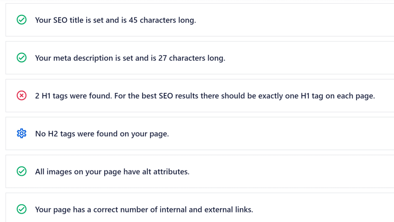Image resolution: width=394 pixels, height=222 pixels.
Task: Expand the meta description check row
Action: click(200, 58)
